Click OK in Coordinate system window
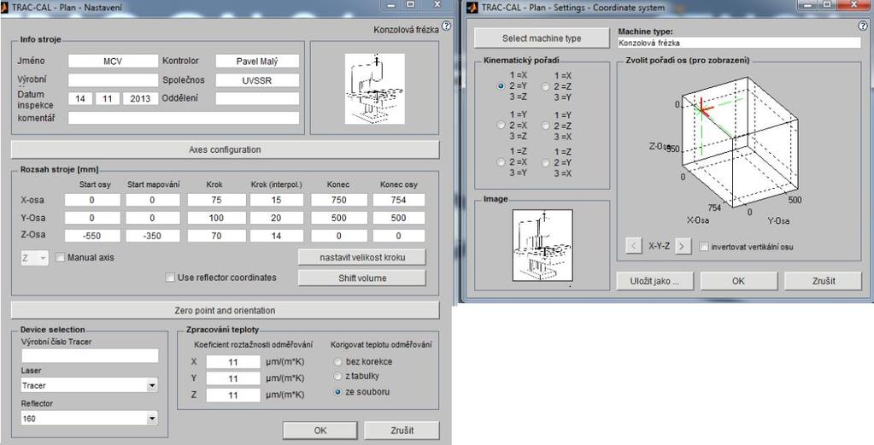Screen dimensions: 874x445 (x=738, y=281)
